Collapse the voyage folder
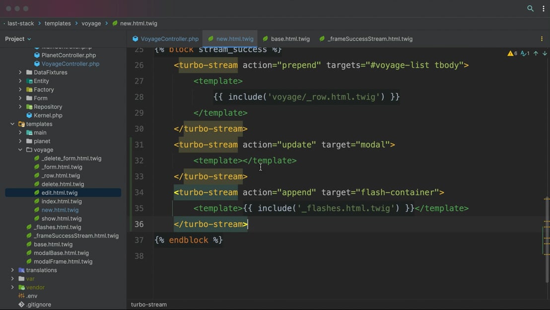This screenshot has width=550, height=310. [20, 150]
